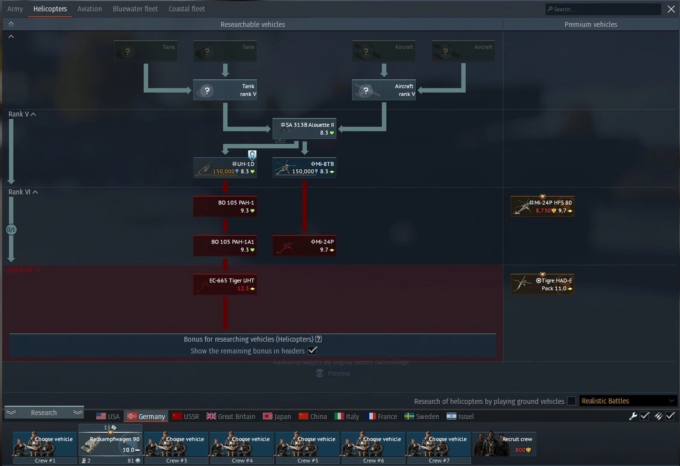
Task: Select Radkampfwagen 90 crew slot
Action: (110, 444)
